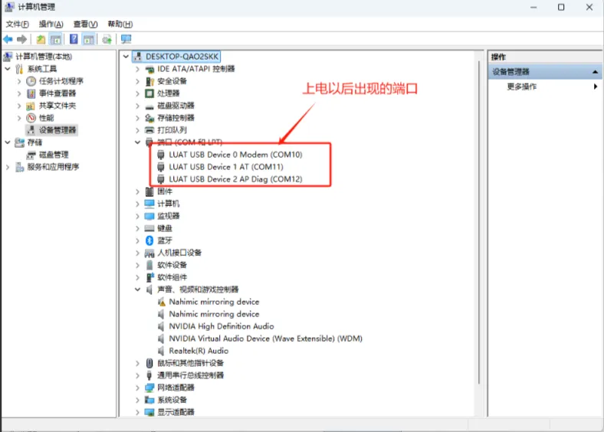Open the 操作(A) menu
Viewport: 604px width, 432px height.
tap(51, 25)
